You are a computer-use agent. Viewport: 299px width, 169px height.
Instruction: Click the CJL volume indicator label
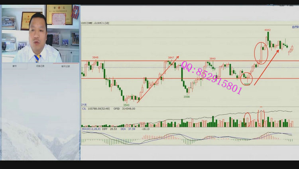[x=84, y=108]
